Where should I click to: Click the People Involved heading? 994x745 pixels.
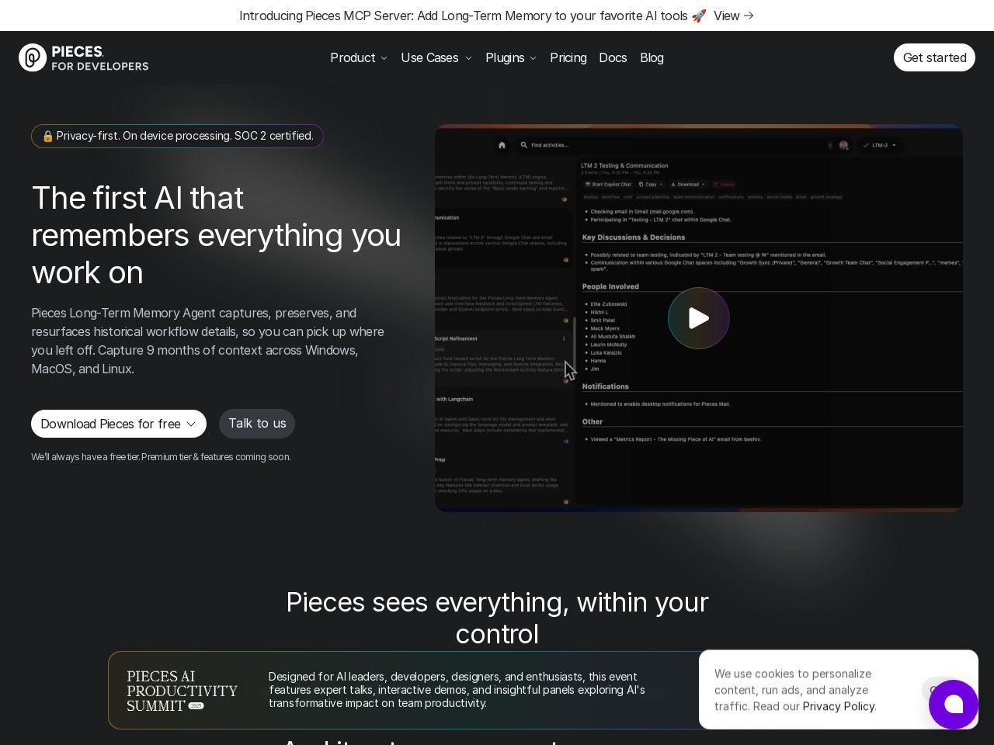pyautogui.click(x=610, y=286)
